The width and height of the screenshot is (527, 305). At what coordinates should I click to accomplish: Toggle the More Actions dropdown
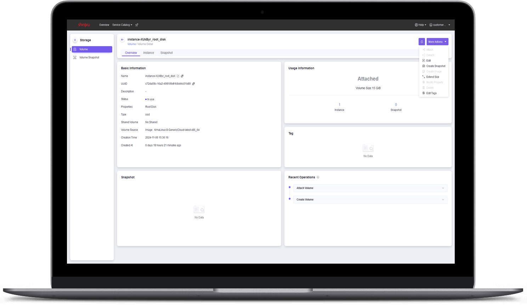tap(437, 42)
